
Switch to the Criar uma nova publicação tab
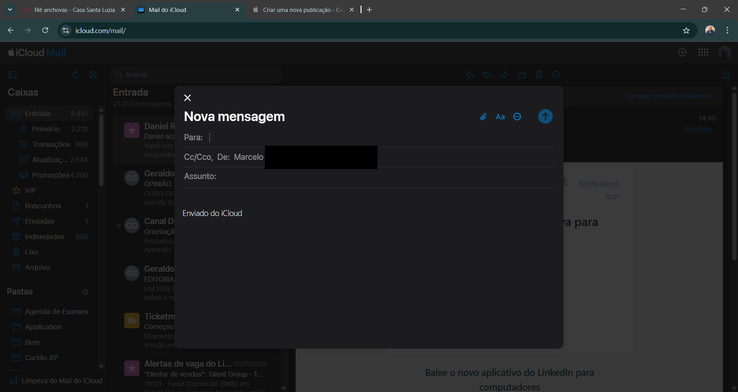tap(303, 10)
